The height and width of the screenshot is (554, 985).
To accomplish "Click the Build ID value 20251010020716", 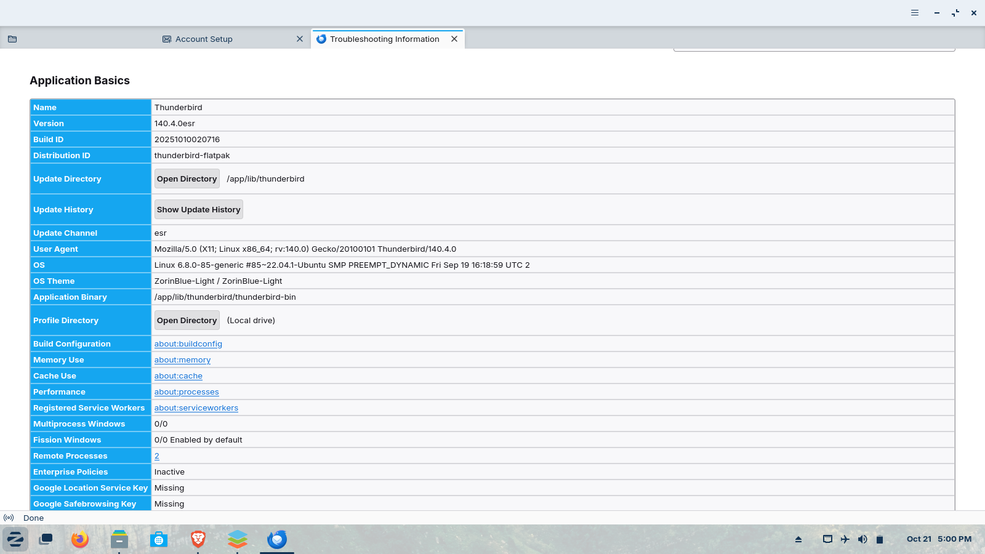I will pos(187,140).
